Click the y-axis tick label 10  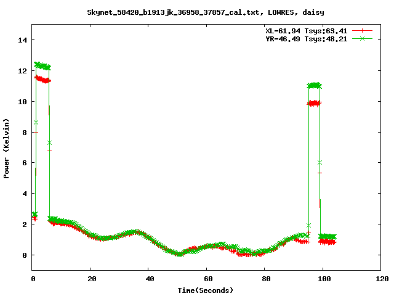22,102
